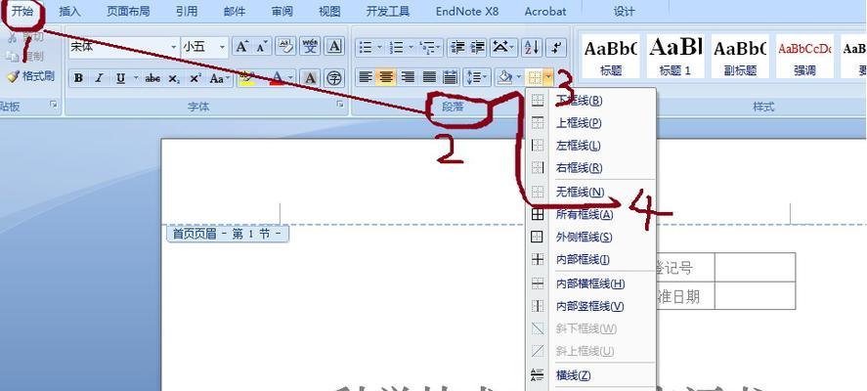The width and height of the screenshot is (867, 391).
Task: Align text right
Action: click(x=408, y=77)
